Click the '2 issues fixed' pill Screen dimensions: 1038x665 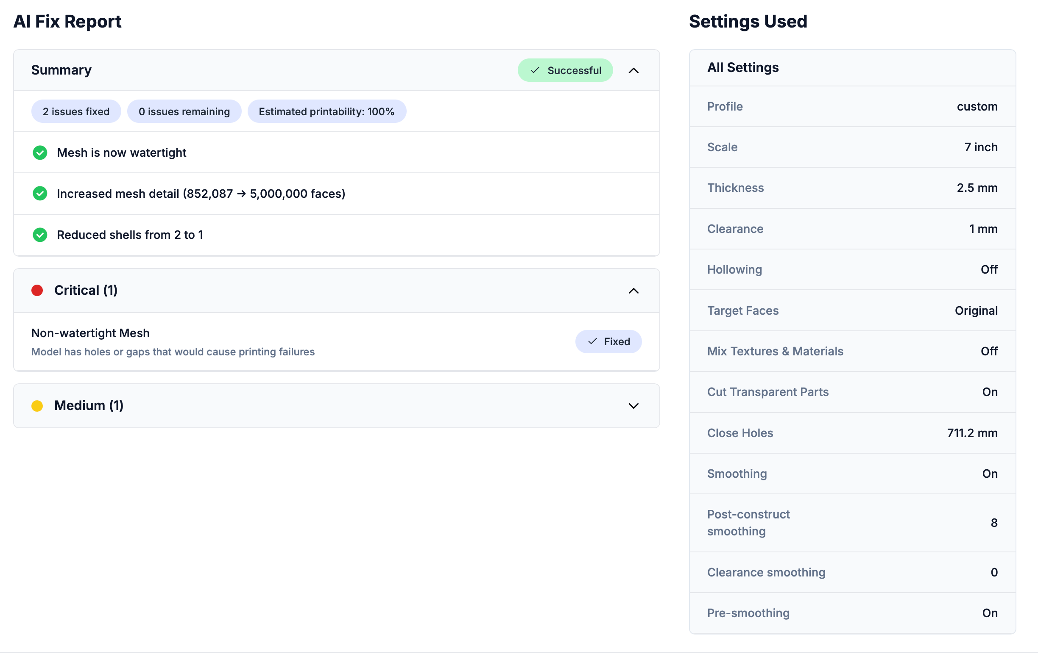tap(76, 111)
